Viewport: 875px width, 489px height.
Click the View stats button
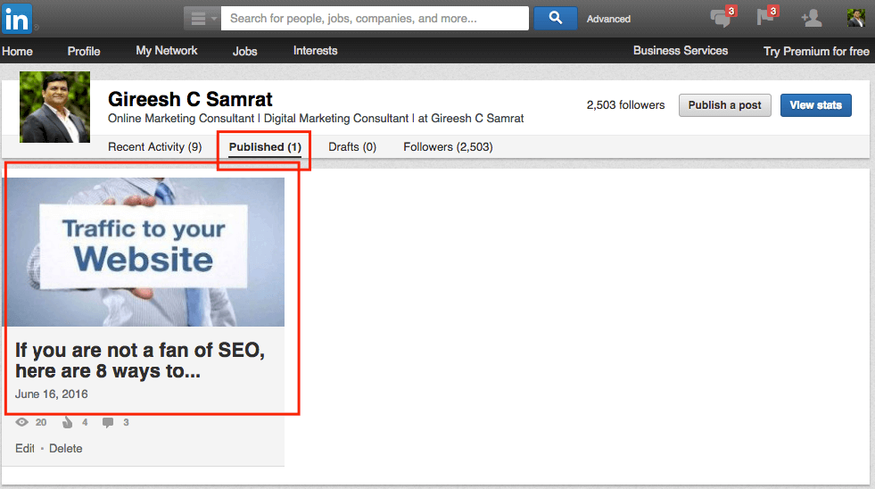click(x=815, y=105)
